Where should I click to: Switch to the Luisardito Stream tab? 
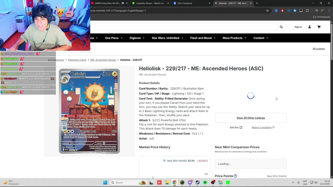click(150, 3)
